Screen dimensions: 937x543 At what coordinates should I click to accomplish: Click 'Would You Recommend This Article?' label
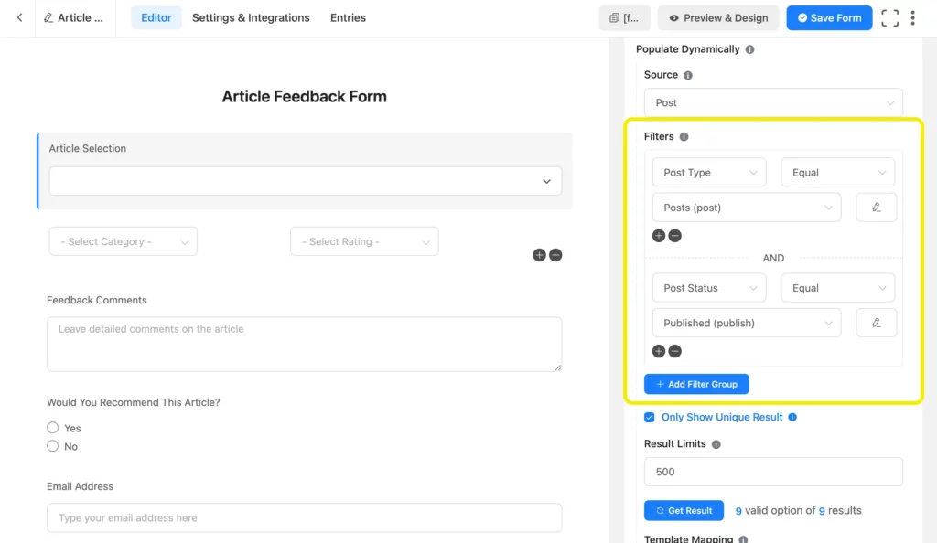tap(134, 402)
